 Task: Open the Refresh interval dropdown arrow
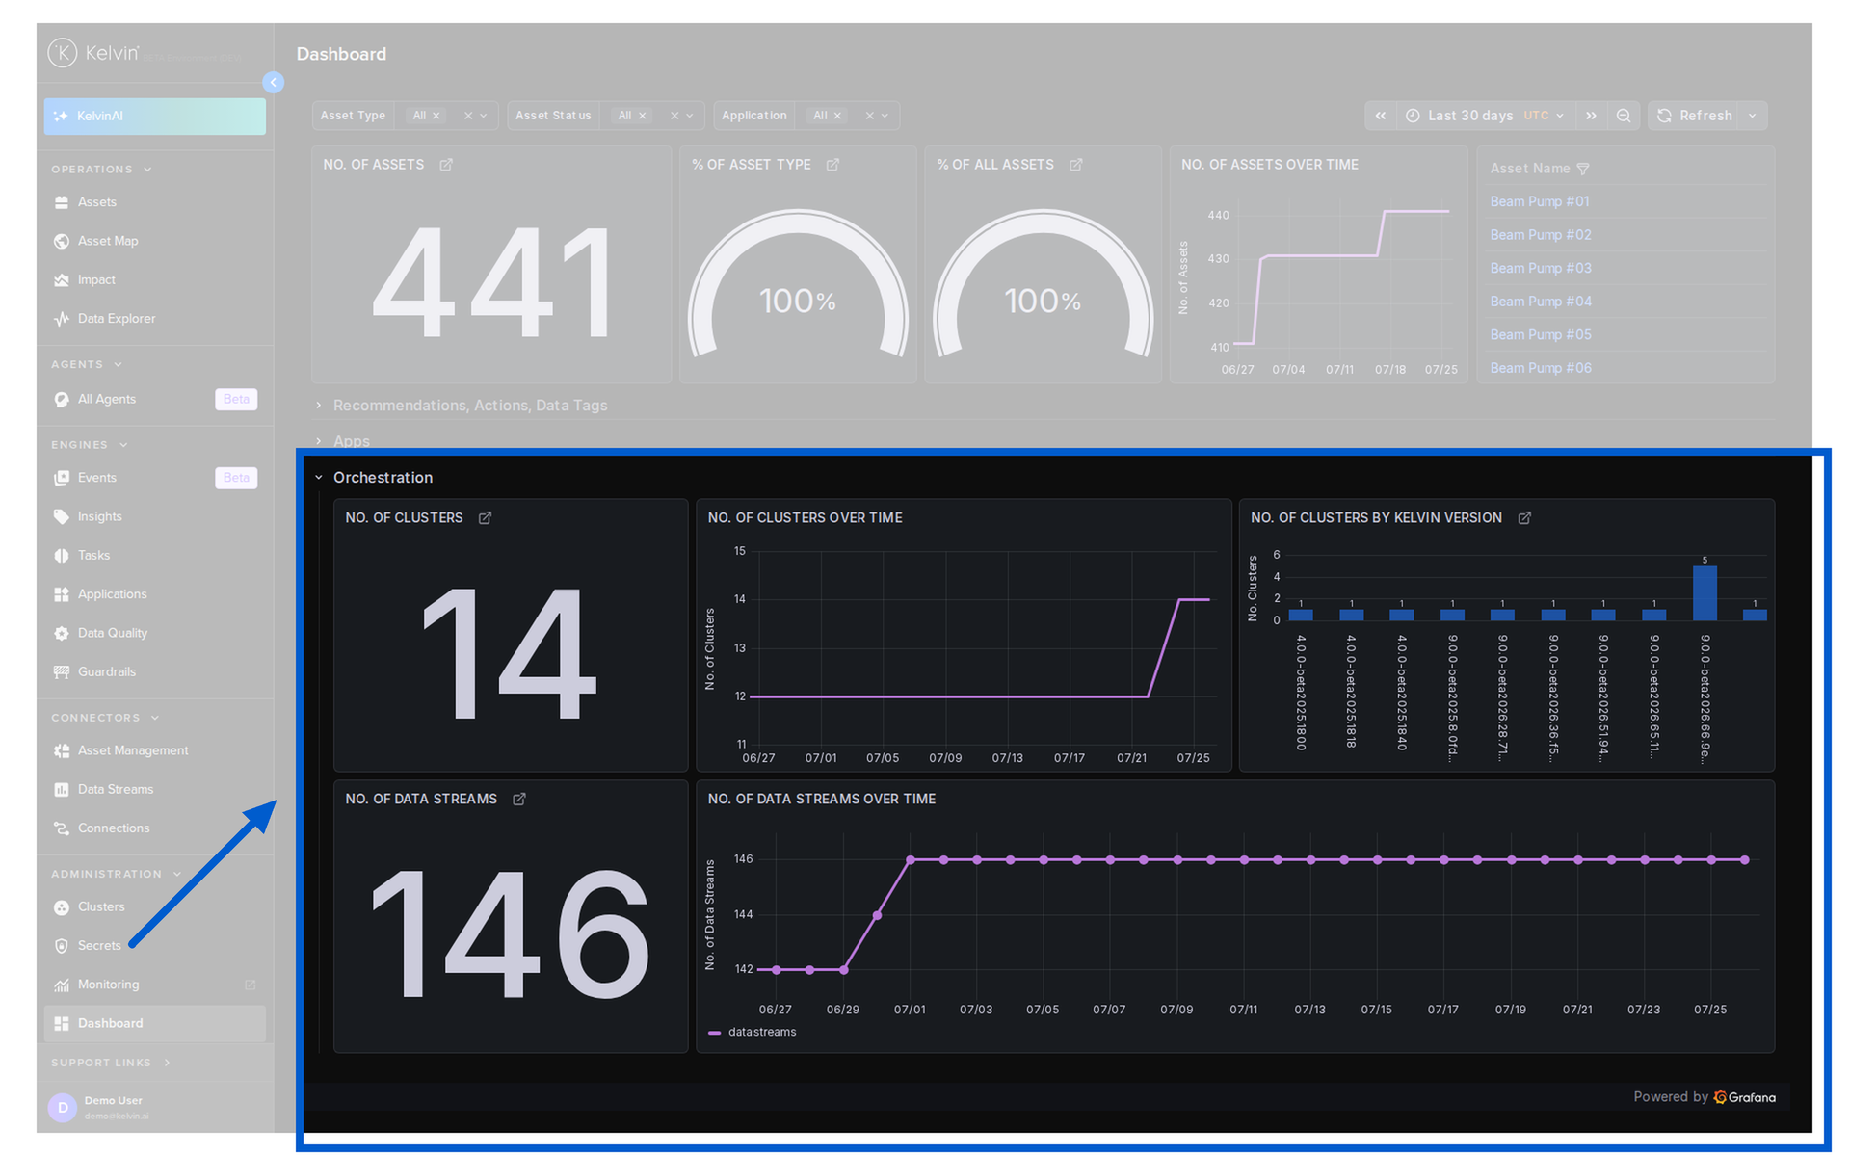click(1753, 116)
